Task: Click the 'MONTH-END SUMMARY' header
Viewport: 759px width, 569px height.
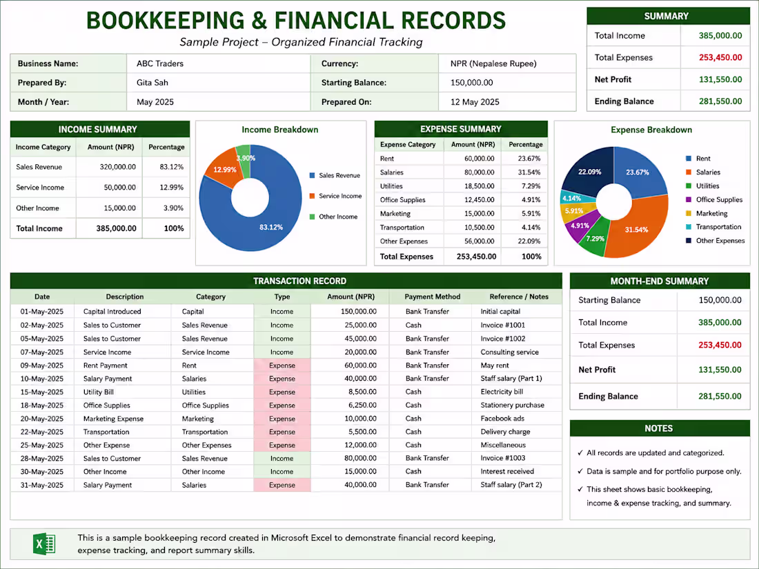Action: pos(660,281)
